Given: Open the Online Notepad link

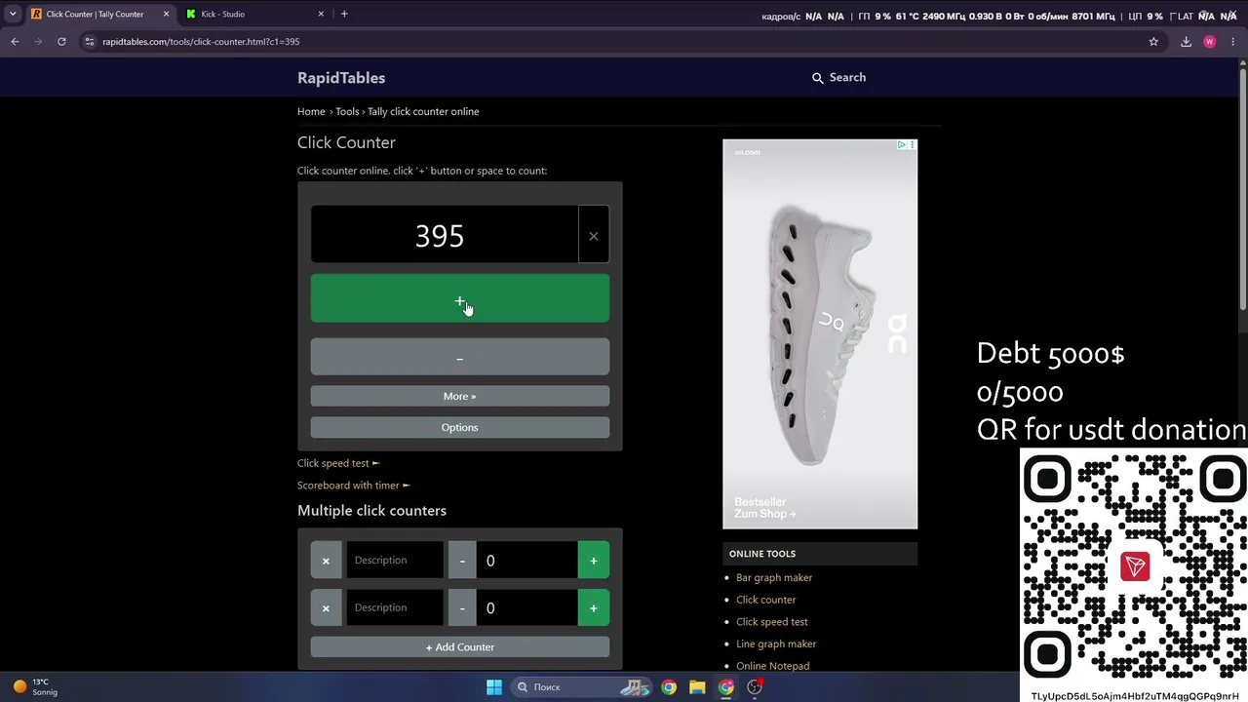Looking at the screenshot, I should tap(773, 666).
